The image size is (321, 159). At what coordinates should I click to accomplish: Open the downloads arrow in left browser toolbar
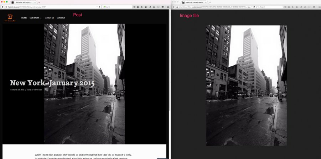[142, 7]
